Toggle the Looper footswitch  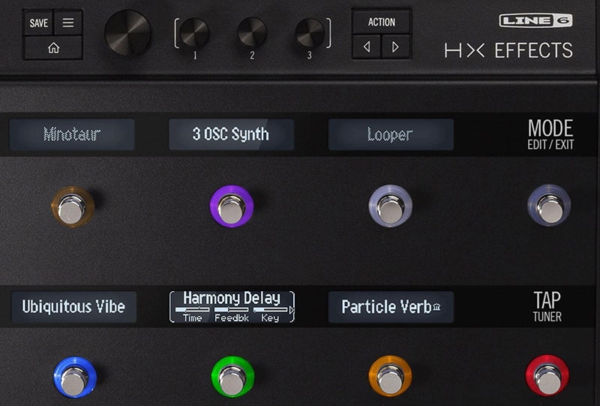click(x=390, y=206)
